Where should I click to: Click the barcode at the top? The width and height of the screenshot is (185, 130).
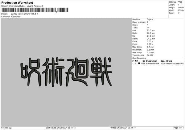35,10
